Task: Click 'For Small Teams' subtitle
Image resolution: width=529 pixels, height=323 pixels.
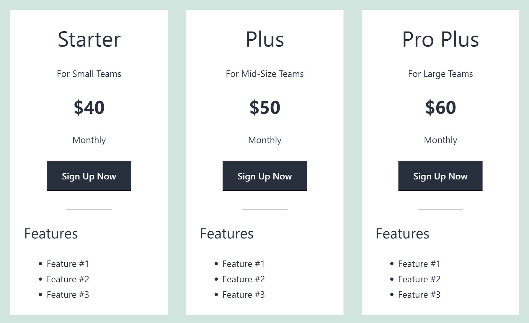Action: [x=89, y=74]
